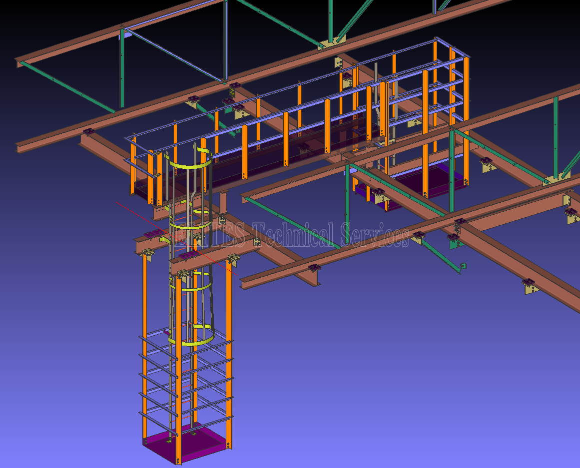
Task: Click the far left end of the top brown beam
Action: pos(19,63)
